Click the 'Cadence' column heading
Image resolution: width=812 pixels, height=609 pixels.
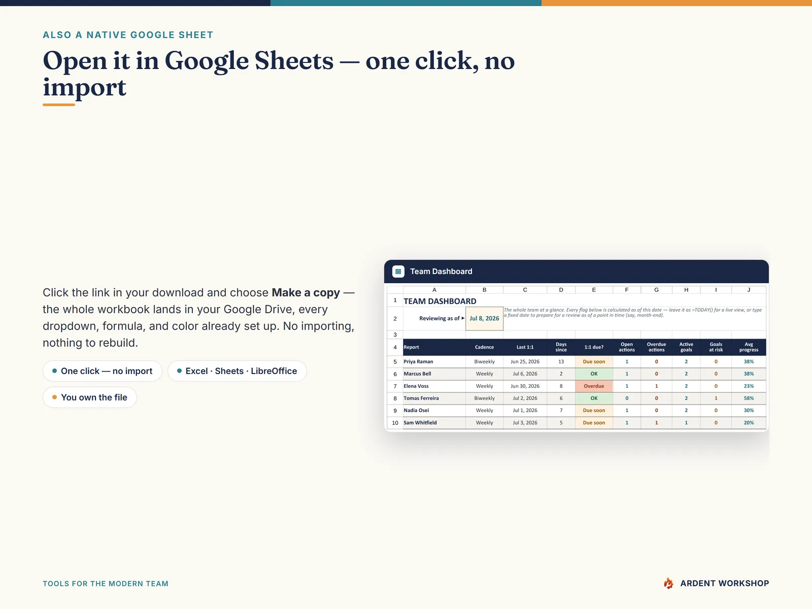[x=484, y=347]
